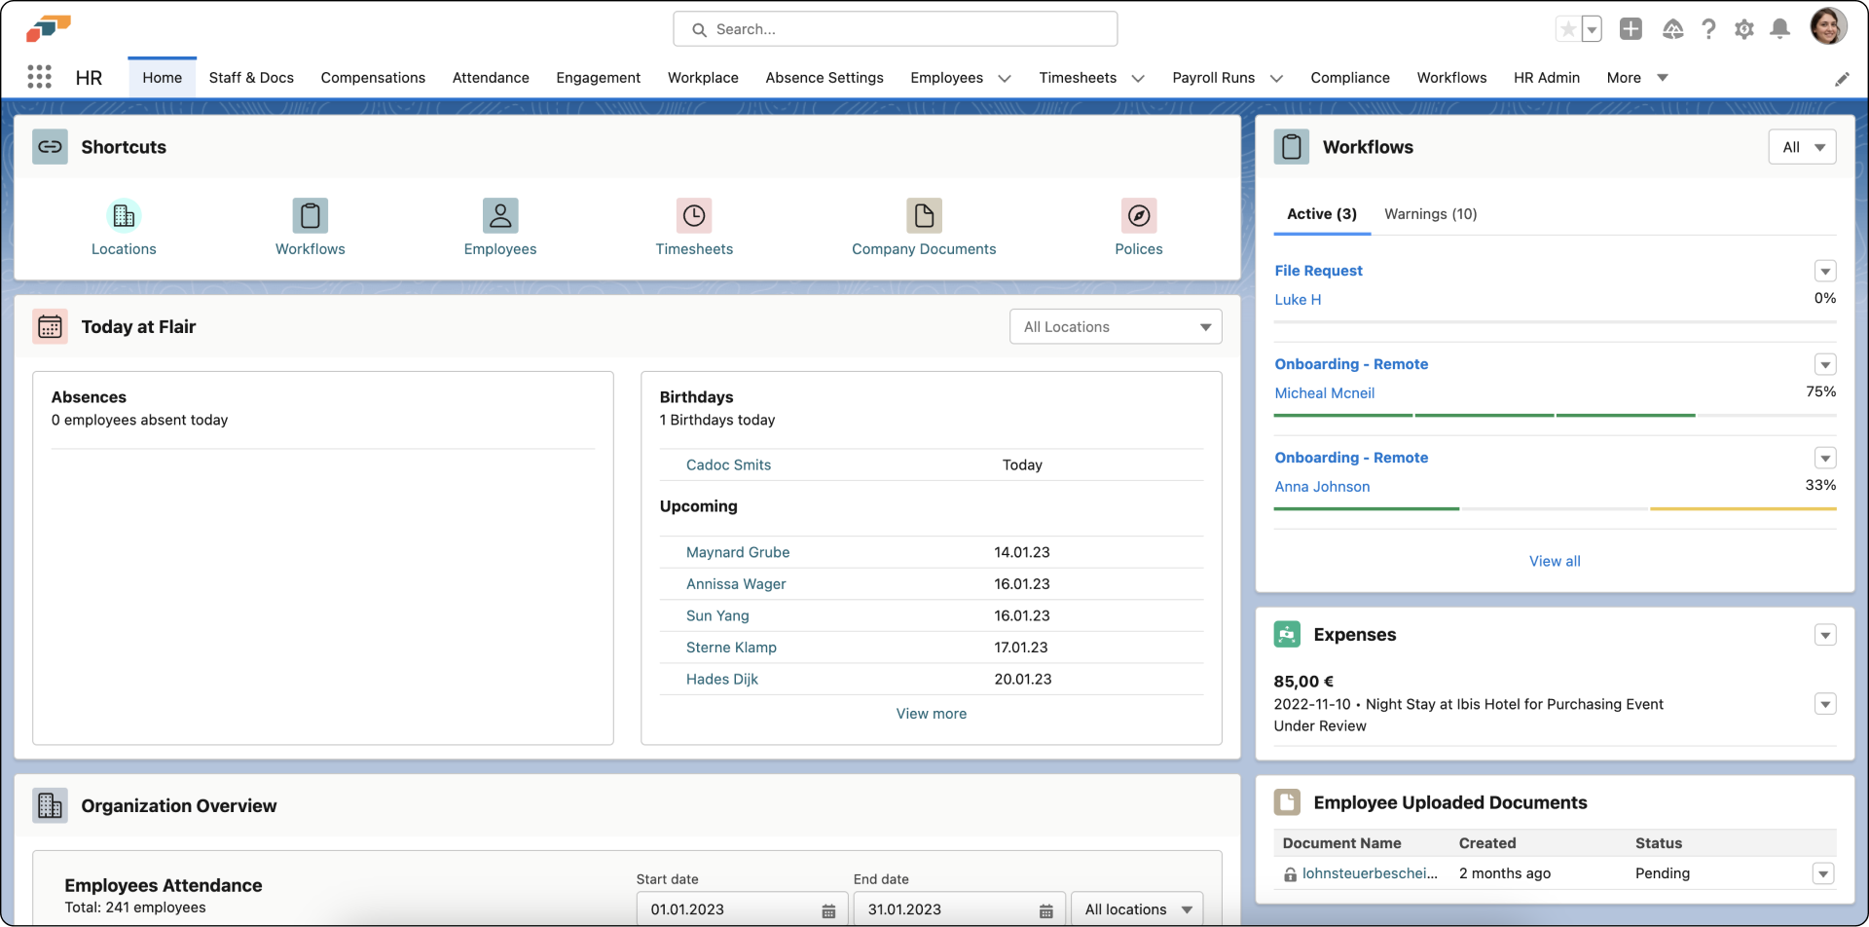Open the app launcher grid
This screenshot has width=1869, height=927.
pos(39,77)
